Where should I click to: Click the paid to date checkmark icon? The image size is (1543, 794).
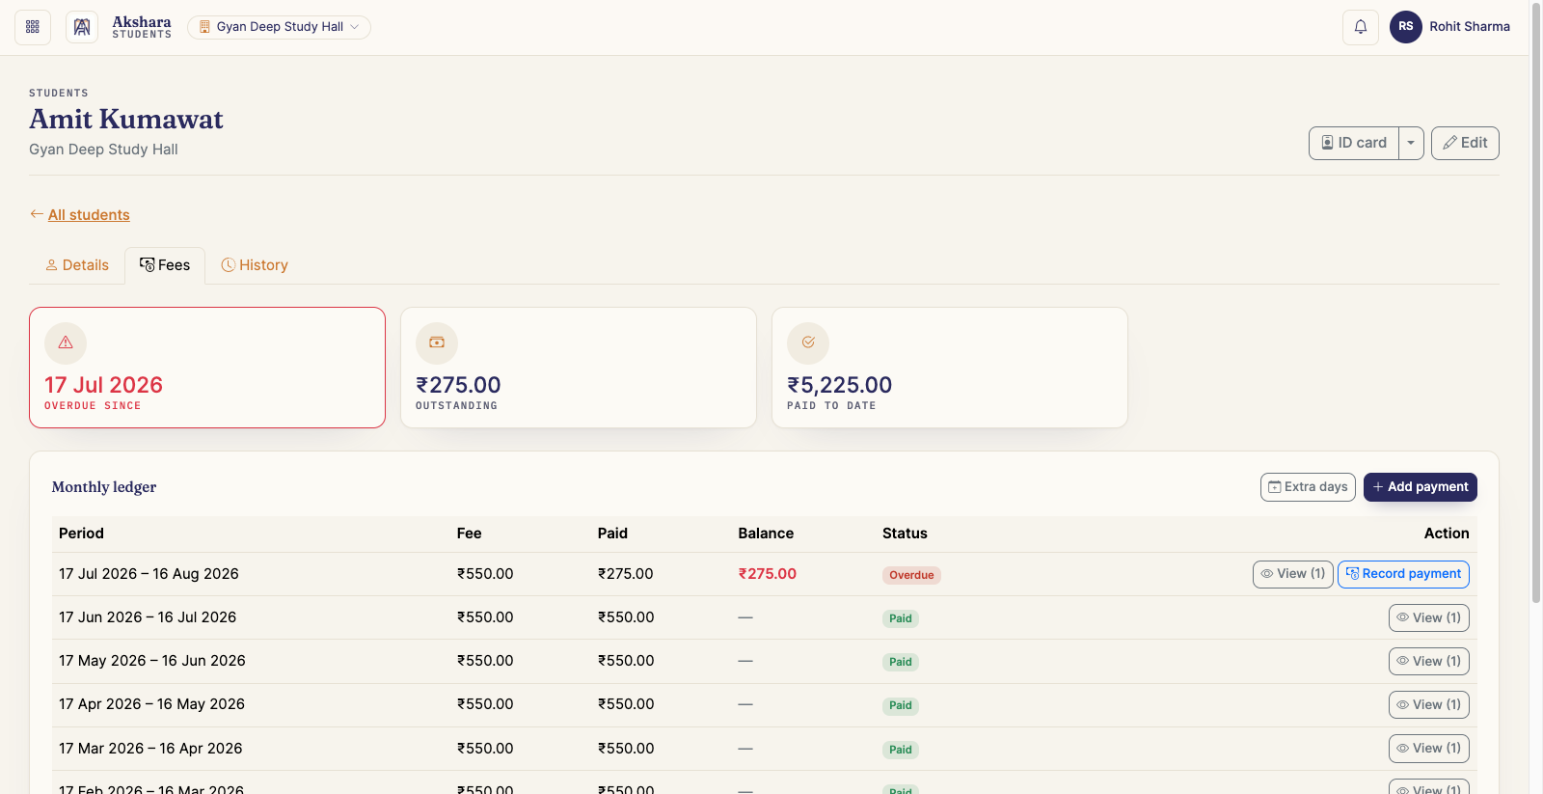pyautogui.click(x=808, y=342)
